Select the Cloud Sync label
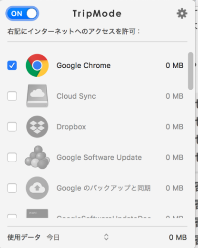 (76, 96)
